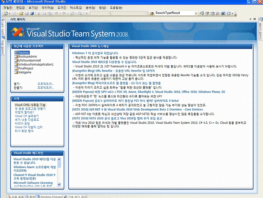Open the 솔루션 탐색기 tab on right edge
The height and width of the screenshot is (198, 263).
tap(260, 29)
